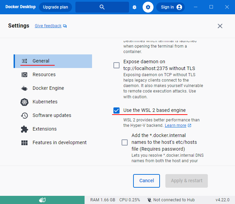
Task: Click the CPU 0.25% status text
Action: [x=130, y=200]
